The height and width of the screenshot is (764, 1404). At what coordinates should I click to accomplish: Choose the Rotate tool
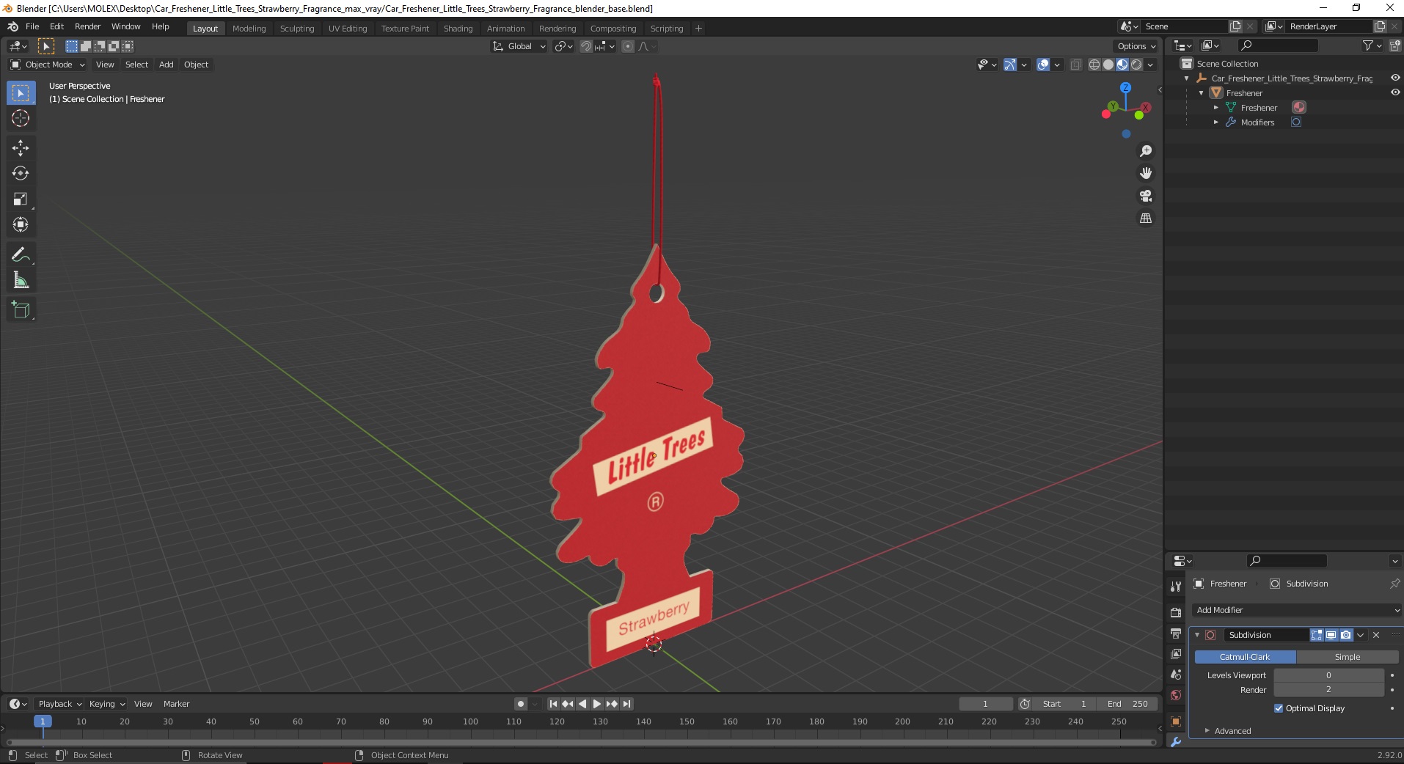click(21, 174)
